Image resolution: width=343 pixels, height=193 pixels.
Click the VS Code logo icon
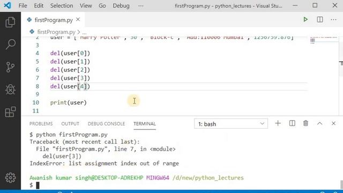[x=8, y=5]
